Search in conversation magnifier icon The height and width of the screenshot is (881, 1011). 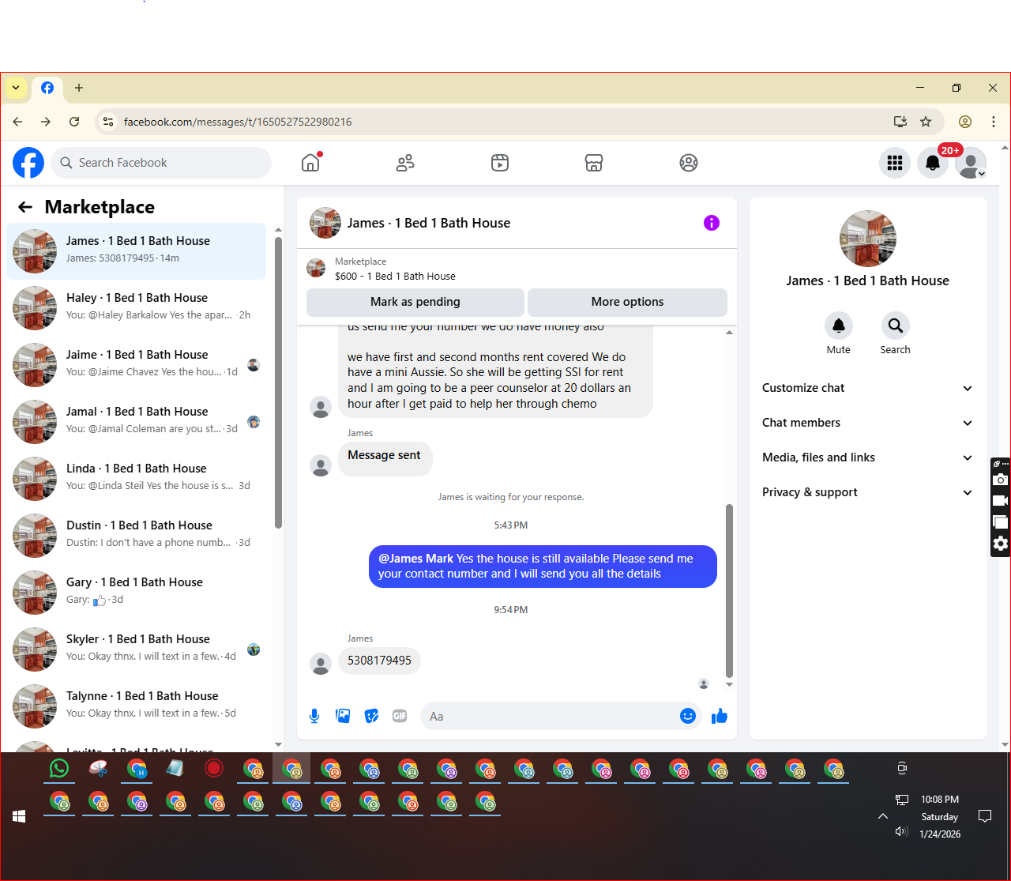coord(896,326)
